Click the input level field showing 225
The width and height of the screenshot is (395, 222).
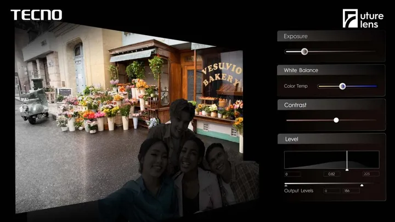tap(370, 174)
